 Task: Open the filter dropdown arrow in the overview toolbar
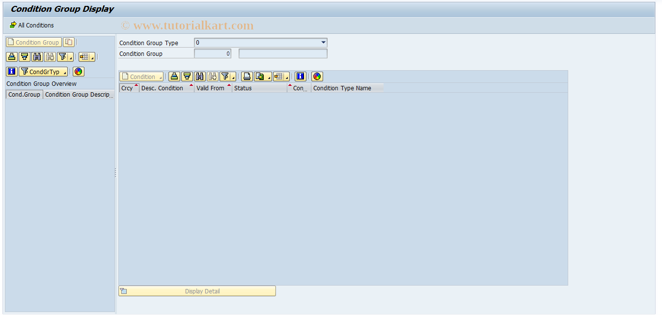point(71,57)
